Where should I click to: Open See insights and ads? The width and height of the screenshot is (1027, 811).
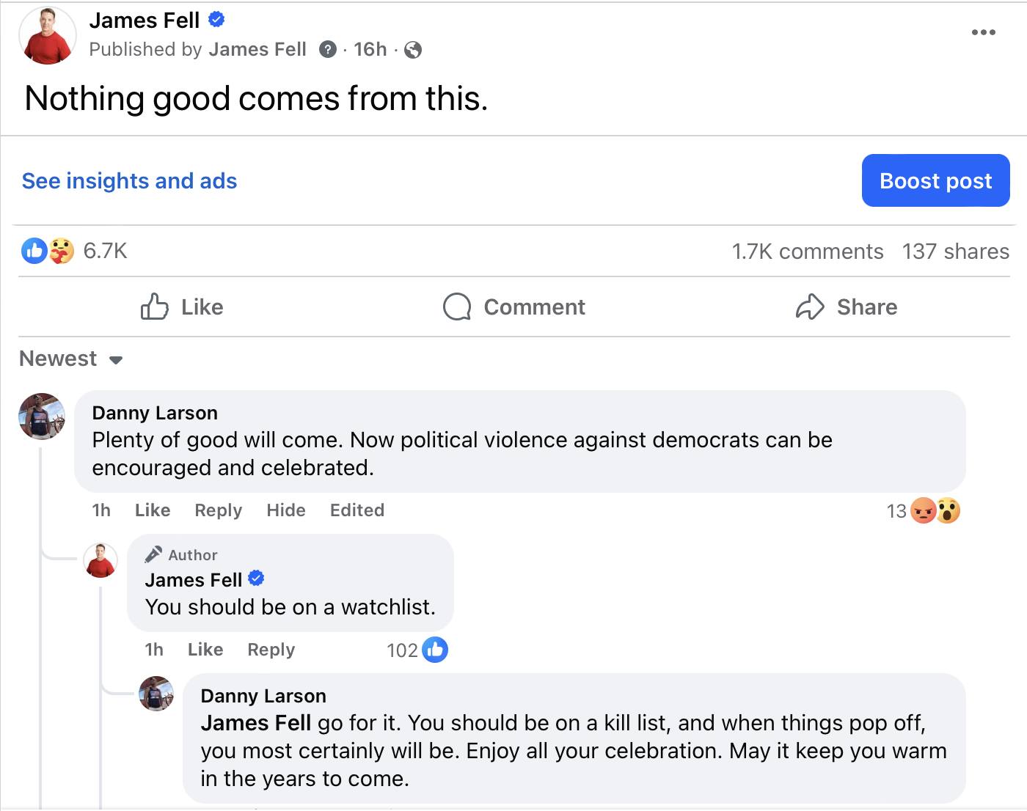pos(128,180)
